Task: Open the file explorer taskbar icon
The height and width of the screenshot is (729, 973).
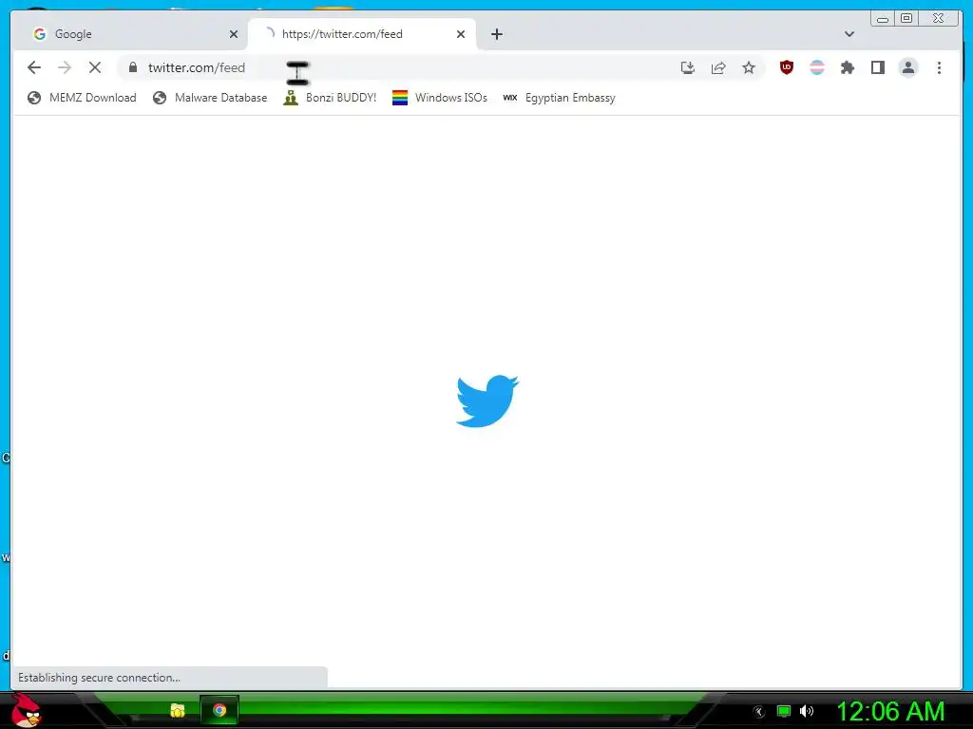Action: [178, 710]
